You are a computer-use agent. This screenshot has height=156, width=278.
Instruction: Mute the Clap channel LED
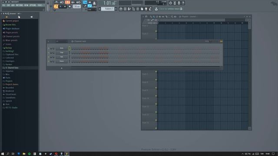click(x=49, y=52)
